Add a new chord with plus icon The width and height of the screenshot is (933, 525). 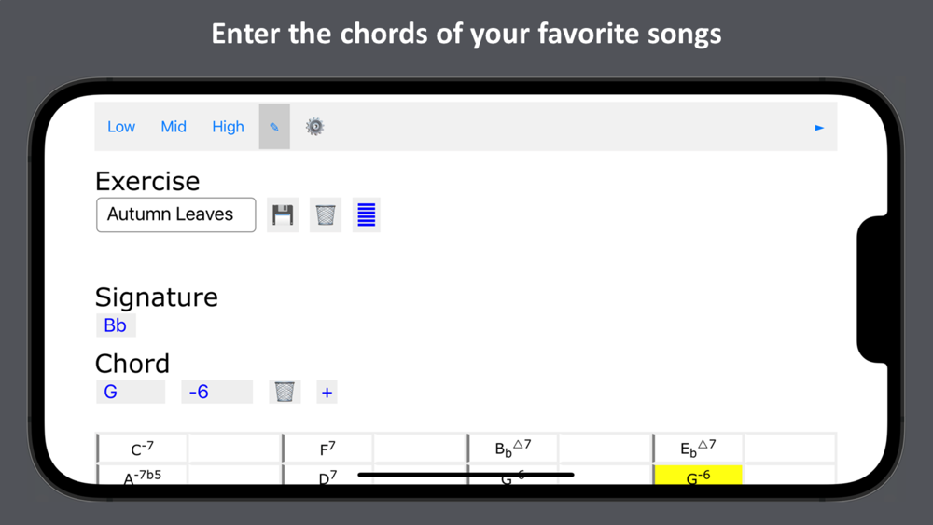click(327, 392)
